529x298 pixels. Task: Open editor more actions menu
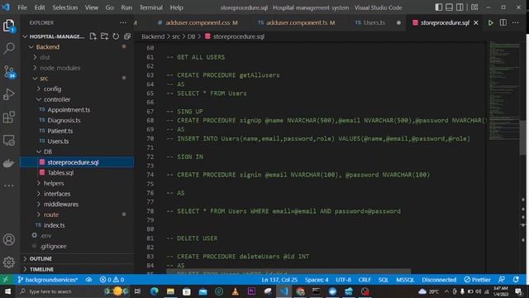516,22
